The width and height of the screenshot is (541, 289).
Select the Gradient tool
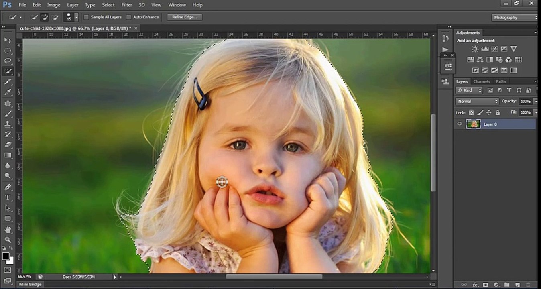pyautogui.click(x=8, y=155)
